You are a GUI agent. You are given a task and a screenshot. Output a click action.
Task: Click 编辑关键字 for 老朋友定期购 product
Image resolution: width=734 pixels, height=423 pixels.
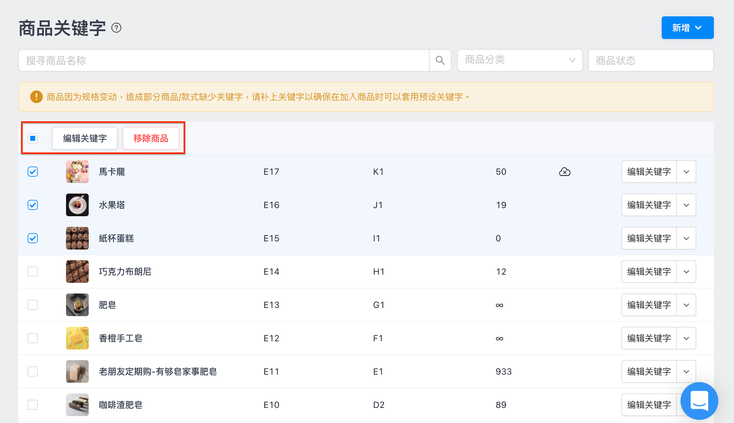point(649,371)
